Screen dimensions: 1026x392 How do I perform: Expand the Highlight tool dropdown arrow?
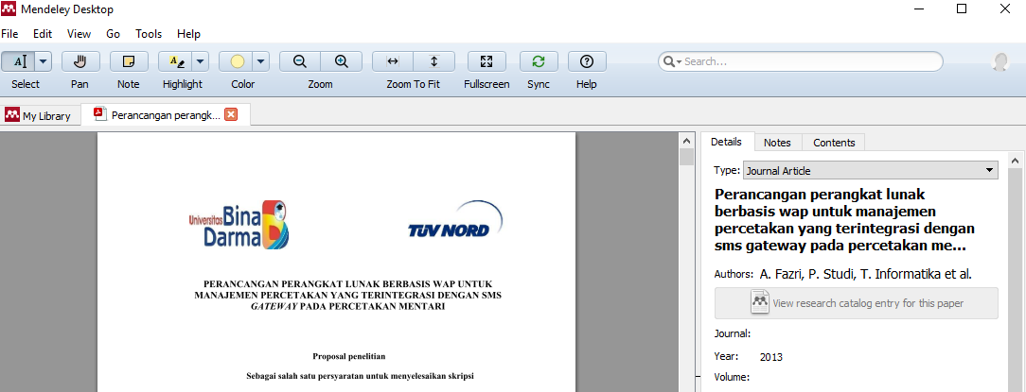coord(200,61)
